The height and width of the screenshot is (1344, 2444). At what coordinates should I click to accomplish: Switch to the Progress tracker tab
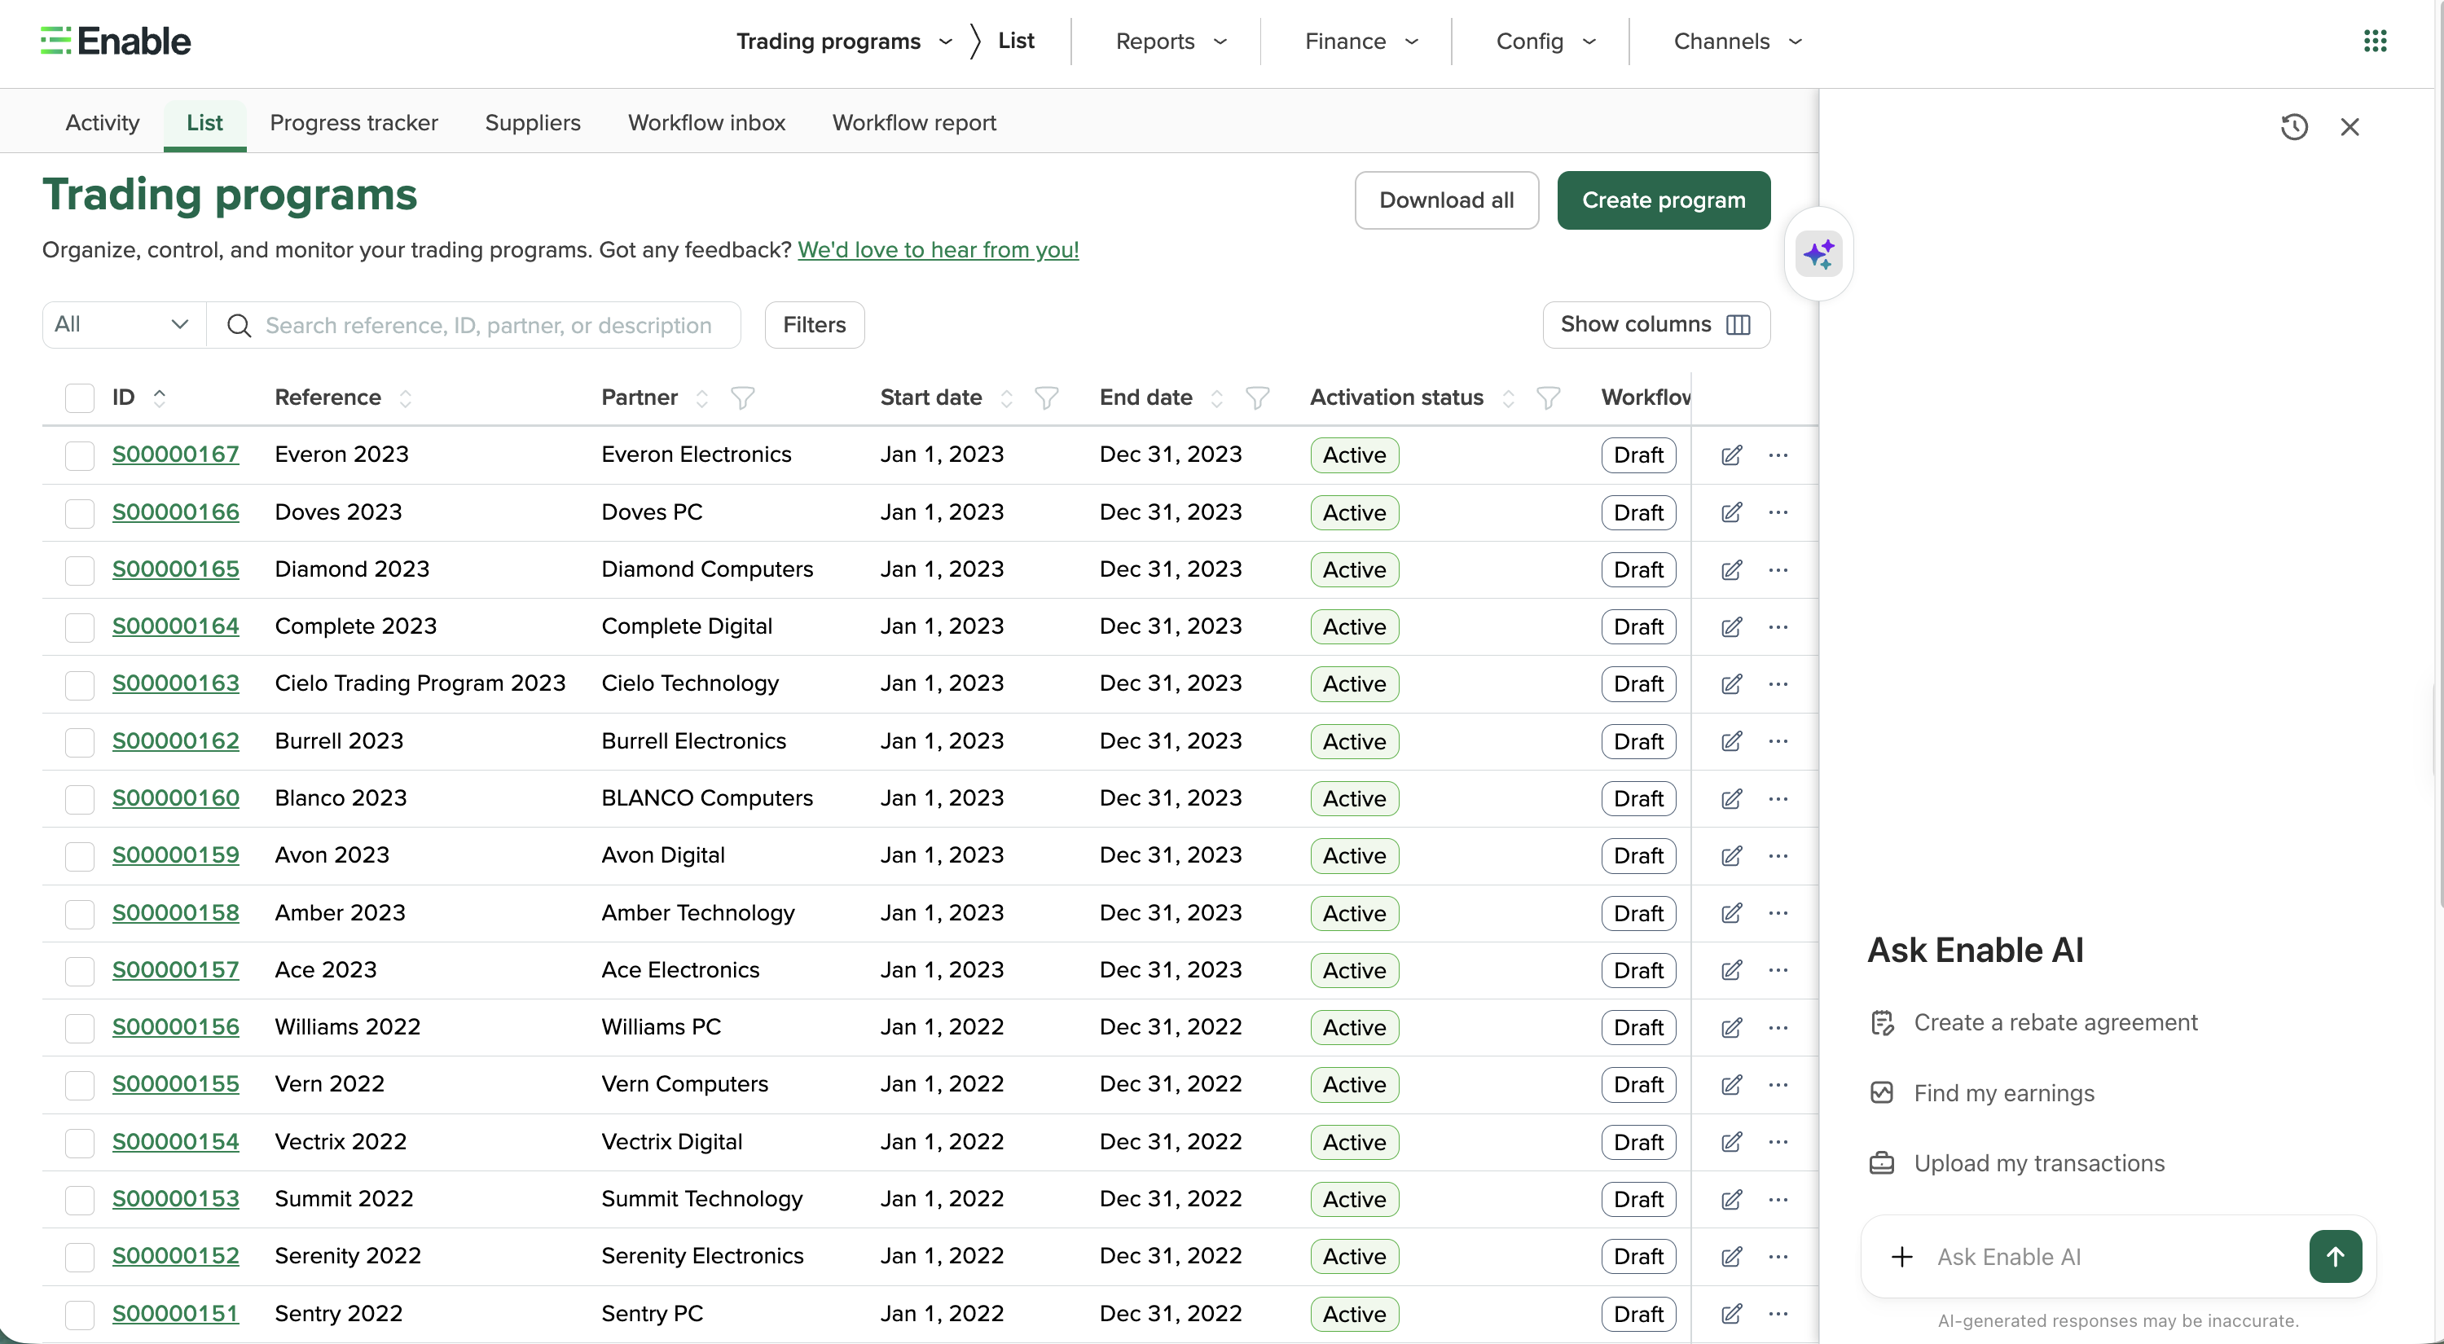tap(354, 122)
